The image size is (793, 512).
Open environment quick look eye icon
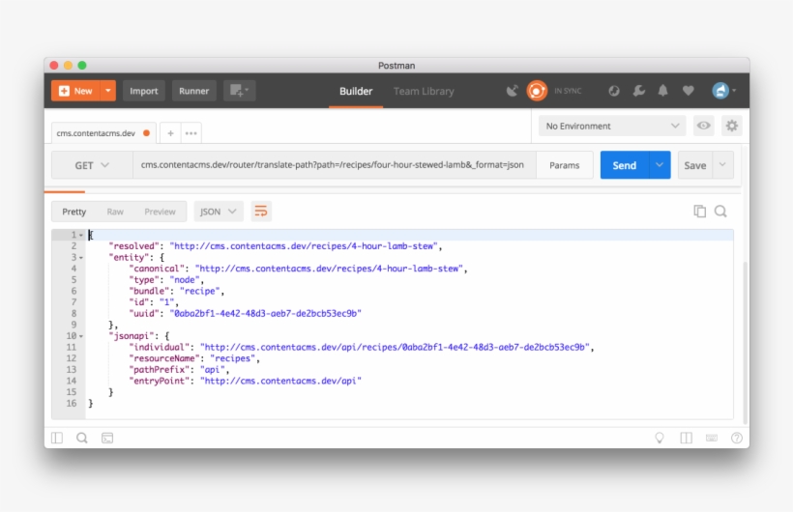[x=704, y=126]
